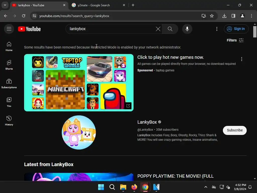Open the Filters options

pos(235,40)
